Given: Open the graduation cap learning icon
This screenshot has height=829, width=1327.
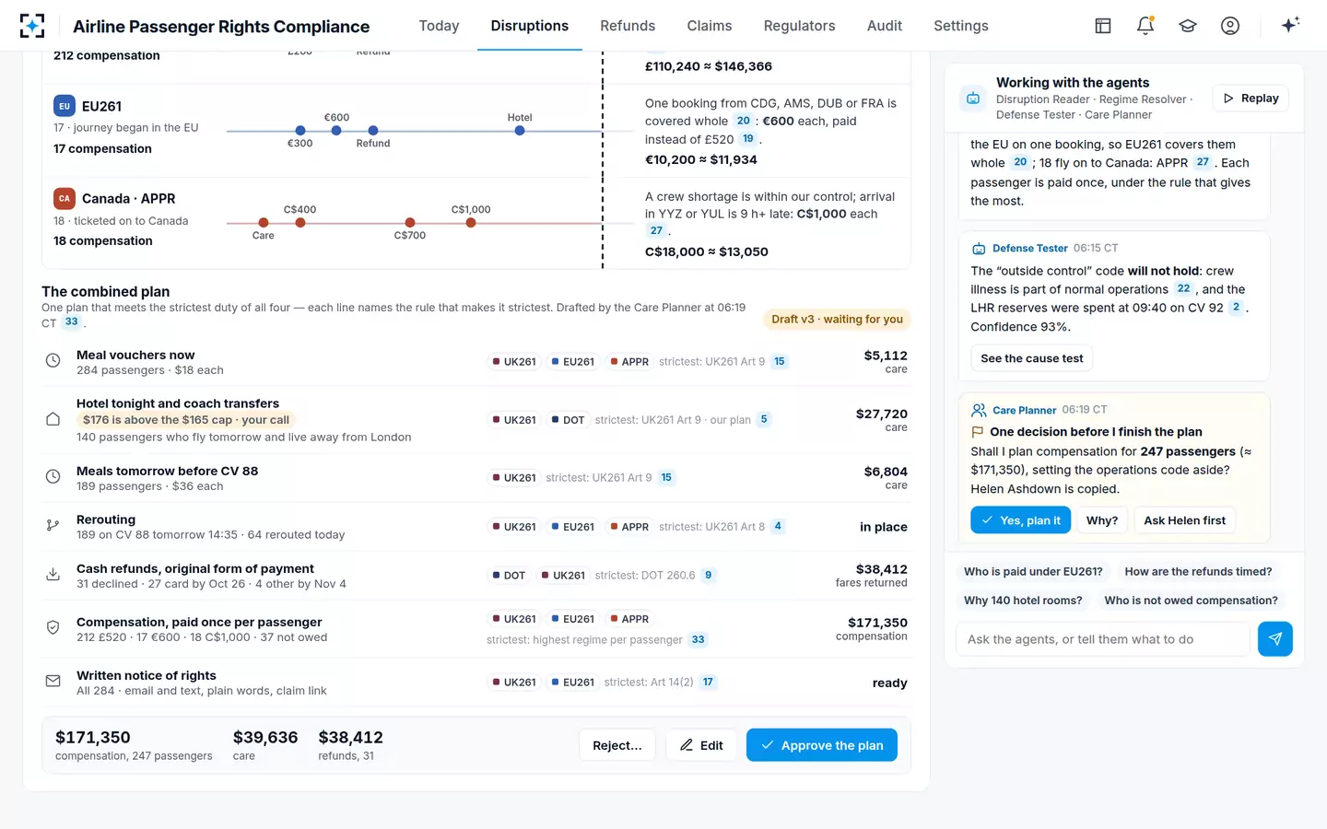Looking at the screenshot, I should click(x=1188, y=26).
